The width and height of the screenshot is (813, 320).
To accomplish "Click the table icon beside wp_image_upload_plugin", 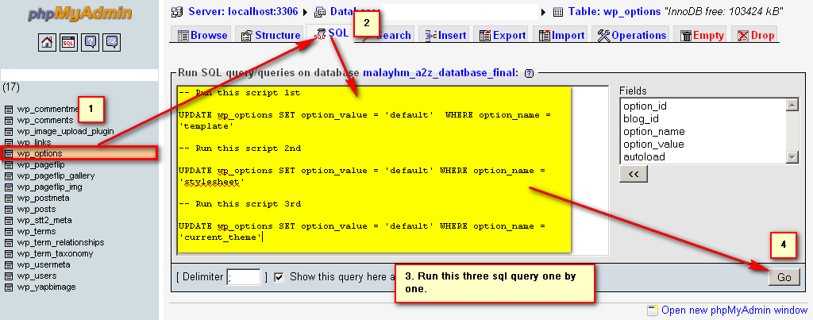I will 8,131.
